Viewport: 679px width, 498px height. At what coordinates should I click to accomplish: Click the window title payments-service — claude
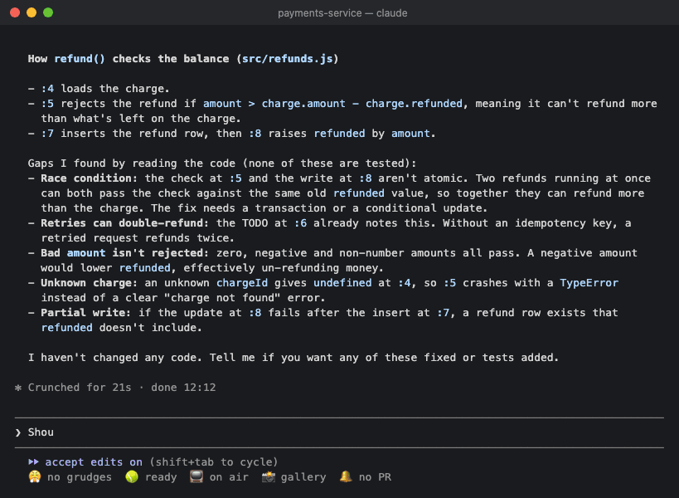[x=342, y=13]
